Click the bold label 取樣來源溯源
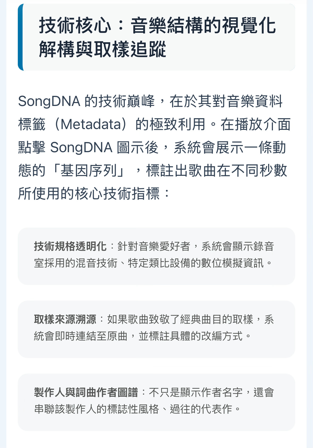This screenshot has height=448, width=313. (x=65, y=319)
